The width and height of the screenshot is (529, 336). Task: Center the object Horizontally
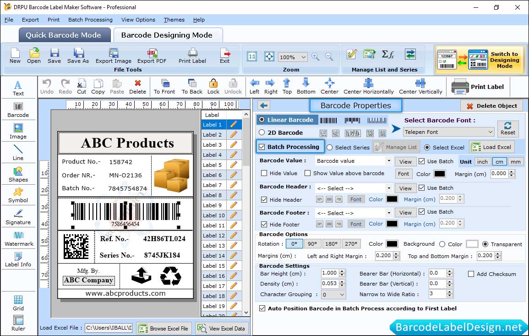tap(368, 87)
